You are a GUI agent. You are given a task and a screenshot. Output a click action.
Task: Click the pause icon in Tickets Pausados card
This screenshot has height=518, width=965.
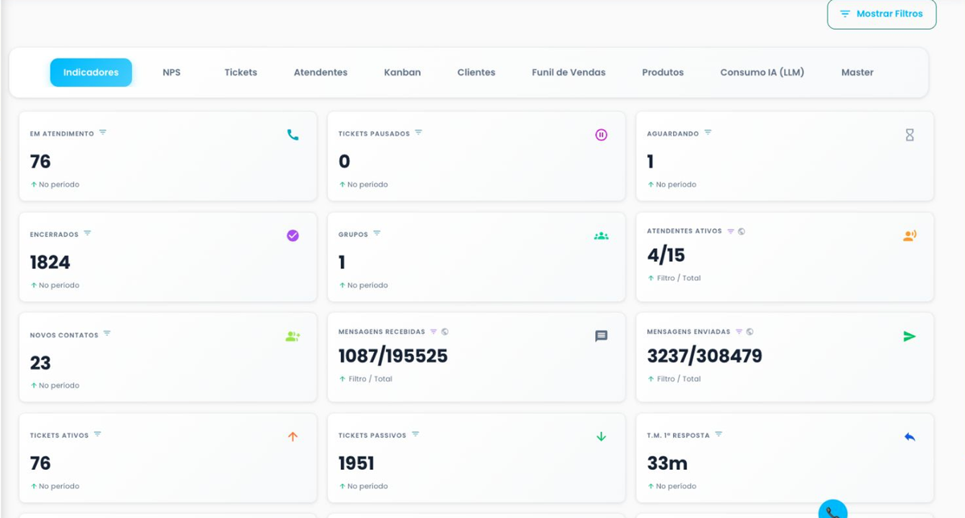[x=601, y=135]
